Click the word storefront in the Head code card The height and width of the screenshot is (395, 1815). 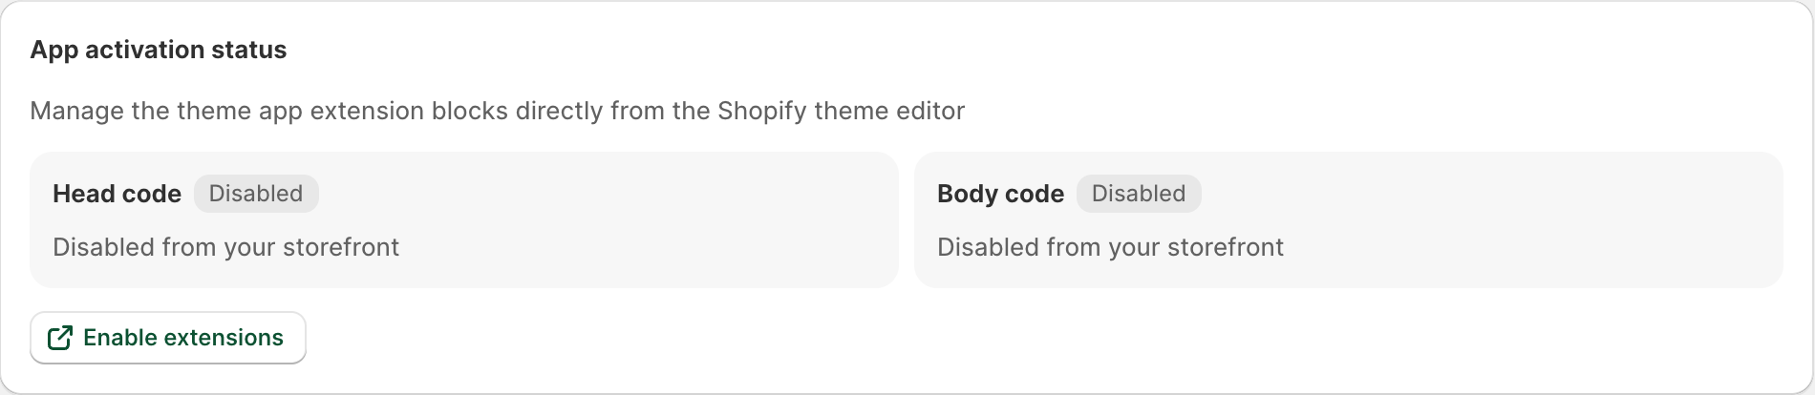(341, 247)
